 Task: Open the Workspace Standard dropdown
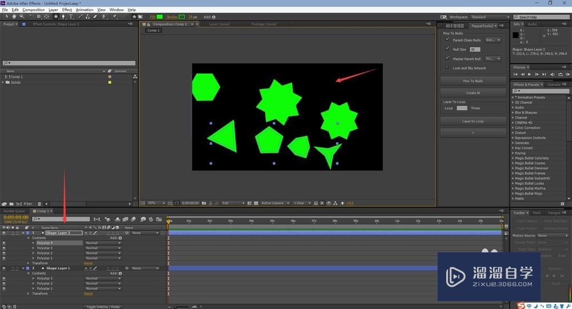tap(490, 17)
